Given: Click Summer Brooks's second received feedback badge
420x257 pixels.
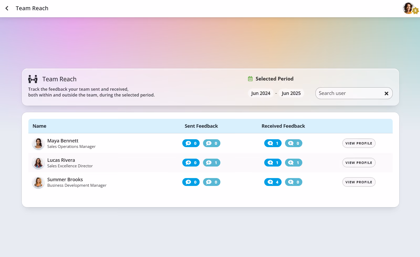Looking at the screenshot, I should pyautogui.click(x=294, y=182).
